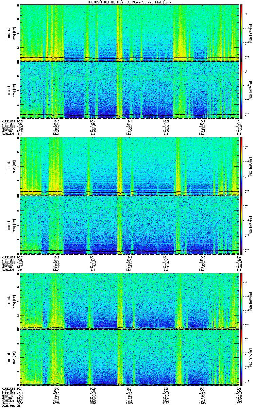Viewport: 255px width, 408px height.
Task: Select the THA B-perpendicular freq [Hz] axis label
Action: [x=14, y=33]
